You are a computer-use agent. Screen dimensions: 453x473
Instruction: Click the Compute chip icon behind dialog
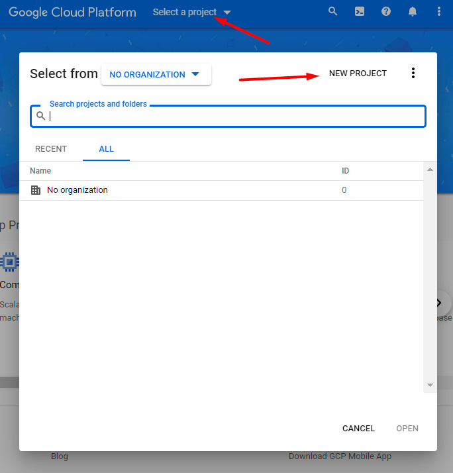(10, 262)
